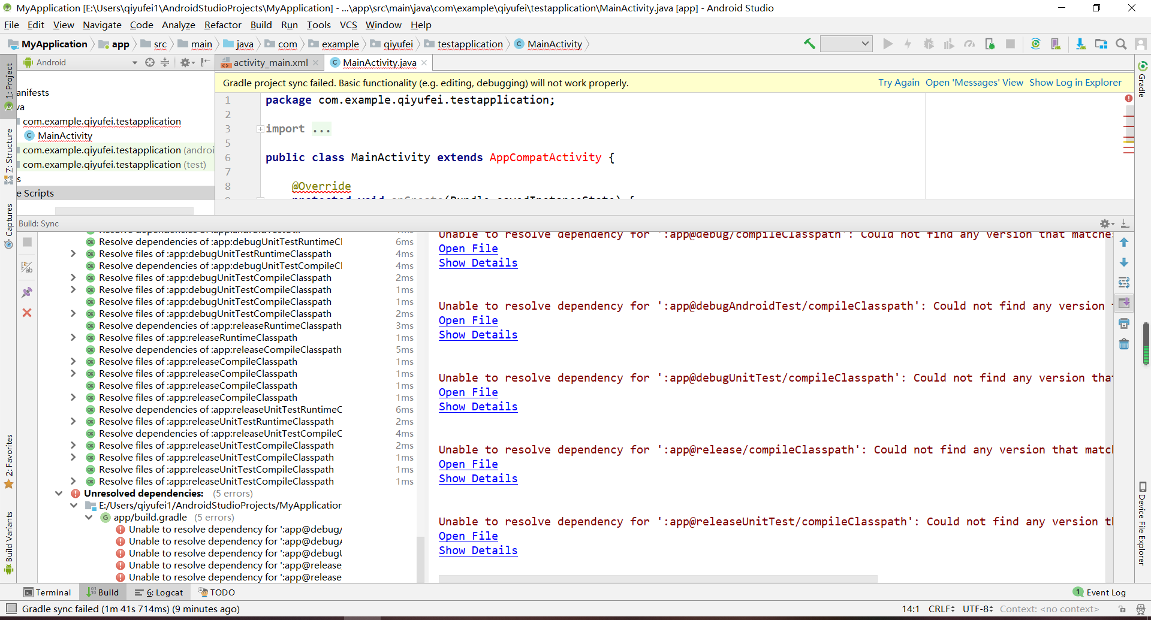Screen dimensions: 1151x620
Task: Open the Terminal tool window tab
Action: [47, 592]
